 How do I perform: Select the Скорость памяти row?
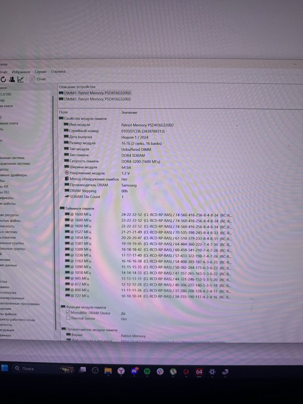click(112, 161)
